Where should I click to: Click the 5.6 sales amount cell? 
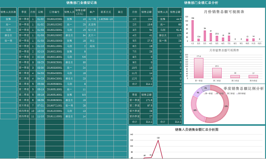pyautogui.click(x=81, y=57)
